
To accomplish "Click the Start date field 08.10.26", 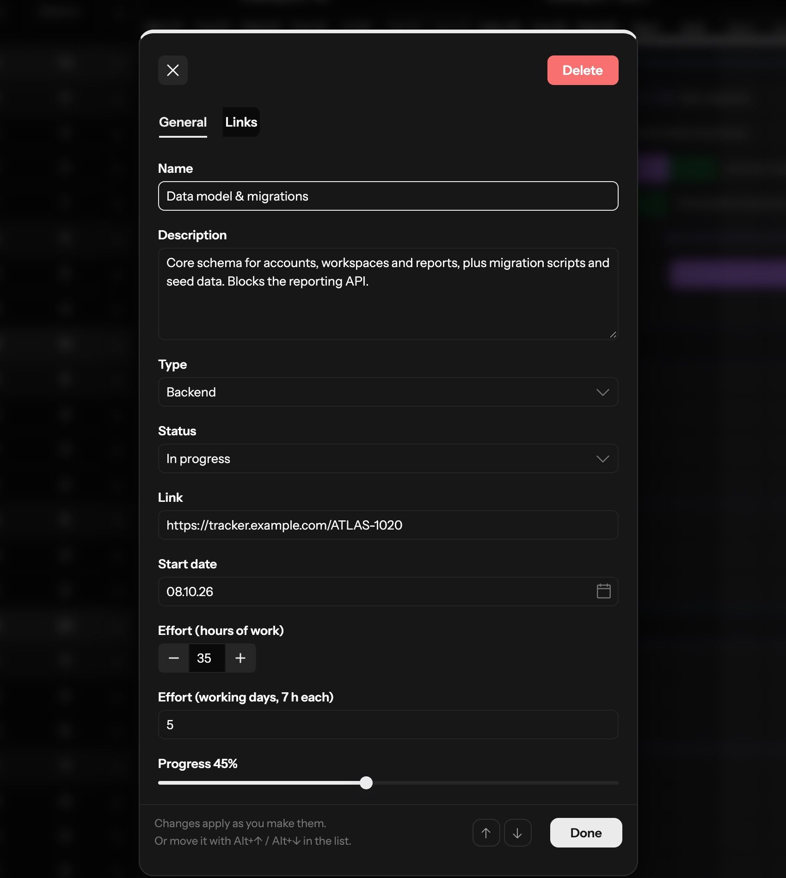I will (x=388, y=591).
